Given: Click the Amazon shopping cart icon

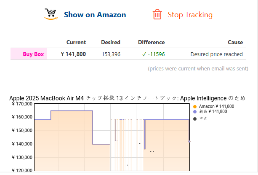Looking at the screenshot, I should (51, 14).
